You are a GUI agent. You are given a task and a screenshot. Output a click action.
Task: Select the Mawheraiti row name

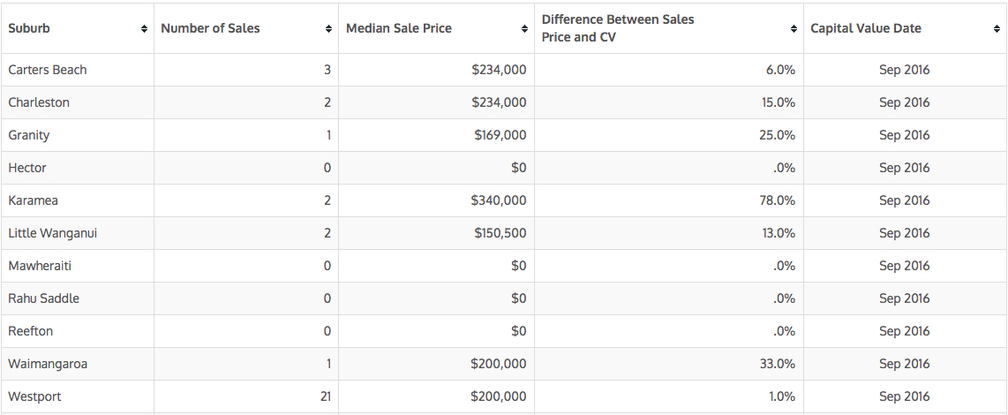(41, 266)
